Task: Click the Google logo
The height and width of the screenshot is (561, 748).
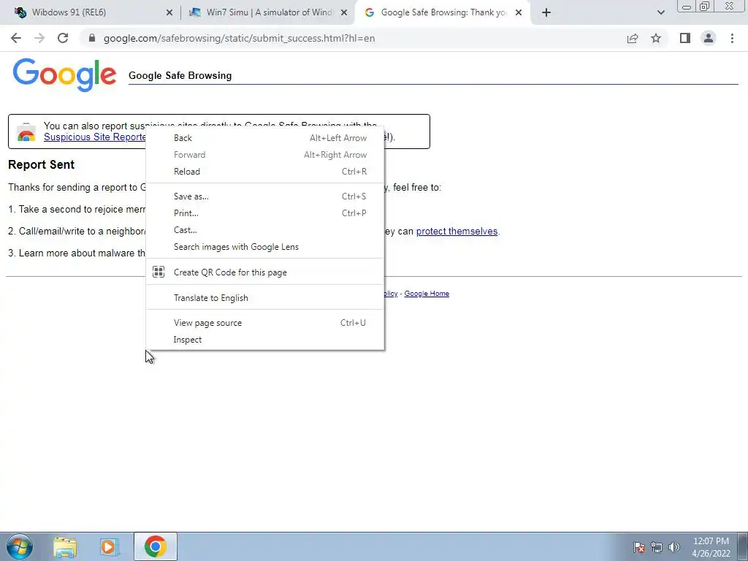Action: pyautogui.click(x=64, y=75)
